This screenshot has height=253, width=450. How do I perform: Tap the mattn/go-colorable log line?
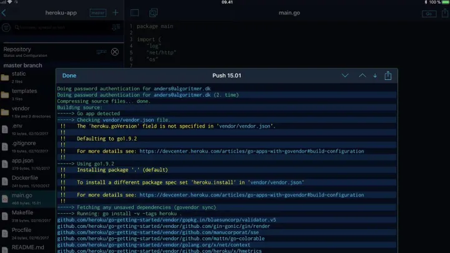click(x=161, y=239)
